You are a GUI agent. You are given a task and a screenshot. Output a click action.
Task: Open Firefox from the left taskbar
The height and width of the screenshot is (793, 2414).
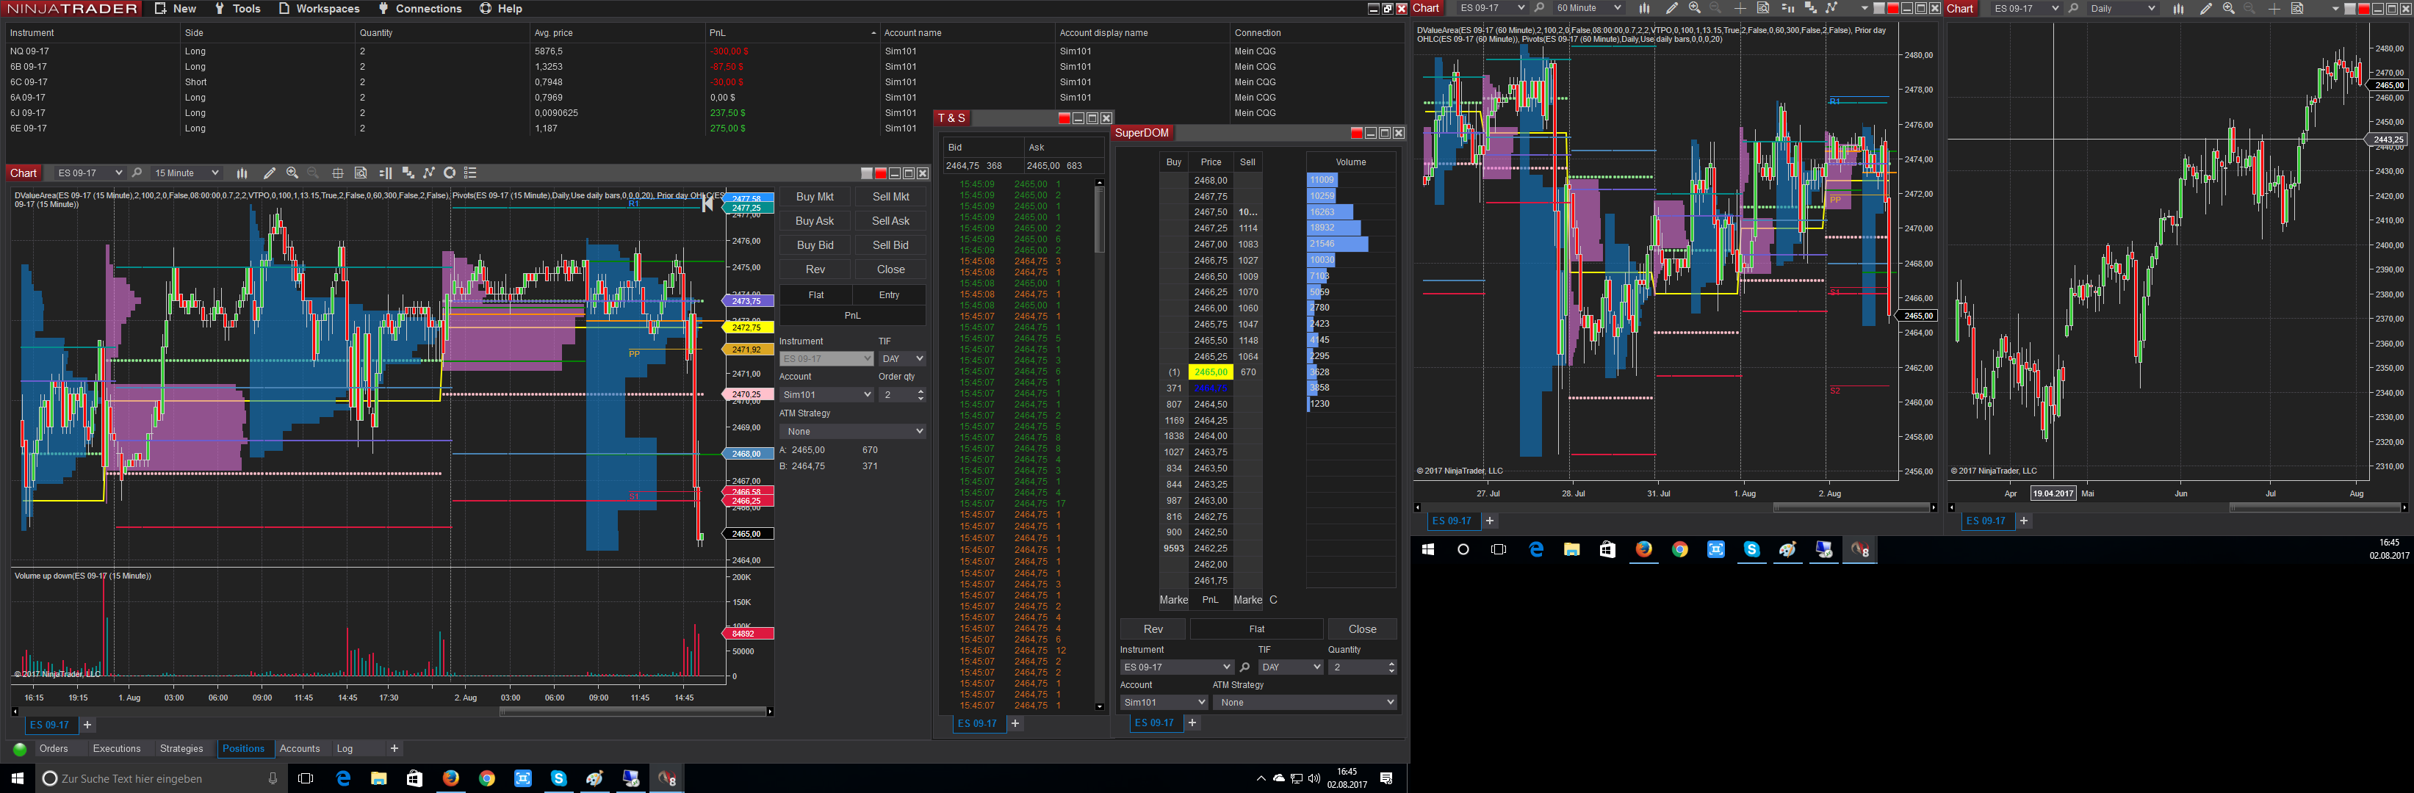coord(451,778)
